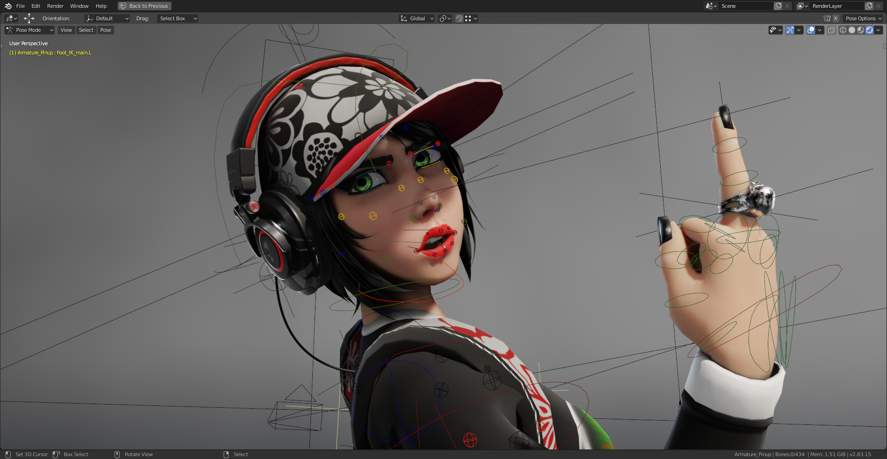The height and width of the screenshot is (459, 887).
Task: Toggle the Show Overlays button
Action: pos(811,30)
